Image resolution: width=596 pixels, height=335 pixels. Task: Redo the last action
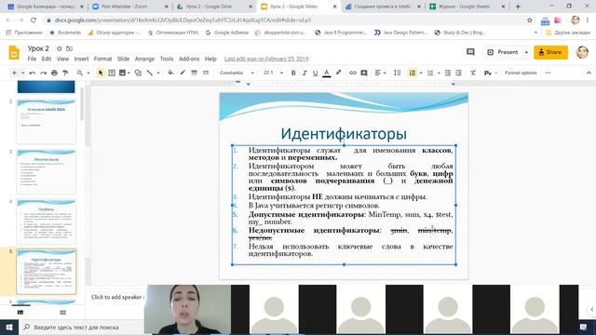click(x=43, y=73)
